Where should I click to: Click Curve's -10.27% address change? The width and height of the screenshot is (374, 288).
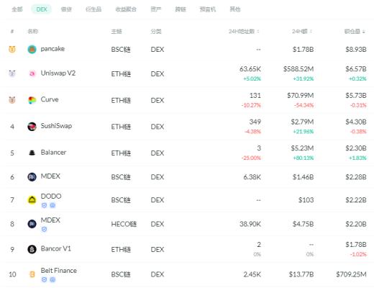coord(251,105)
